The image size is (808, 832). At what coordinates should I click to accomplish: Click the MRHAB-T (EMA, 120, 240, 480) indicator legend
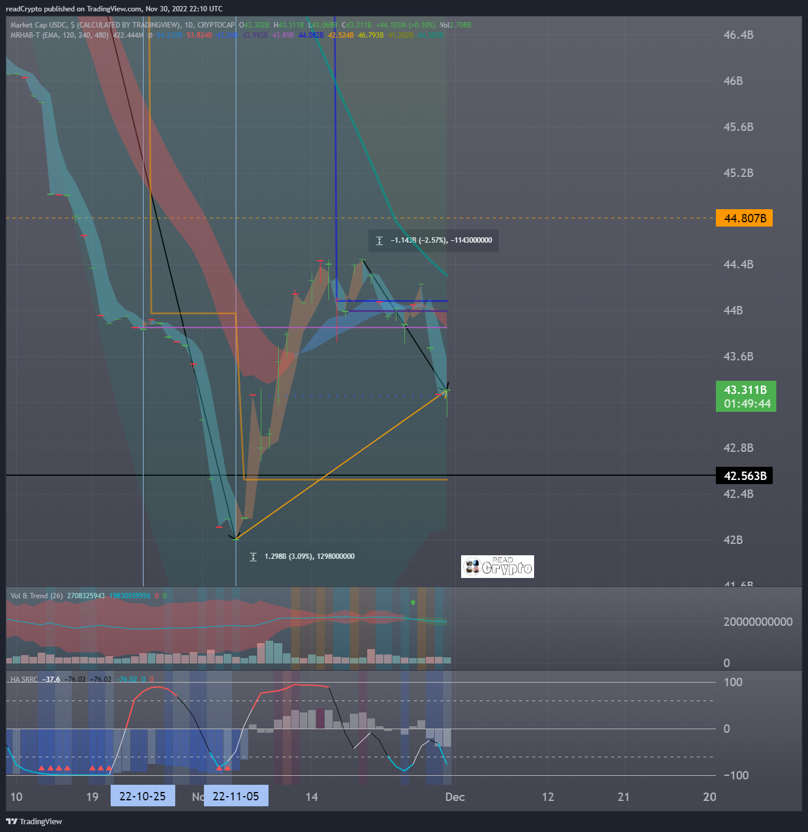59,35
